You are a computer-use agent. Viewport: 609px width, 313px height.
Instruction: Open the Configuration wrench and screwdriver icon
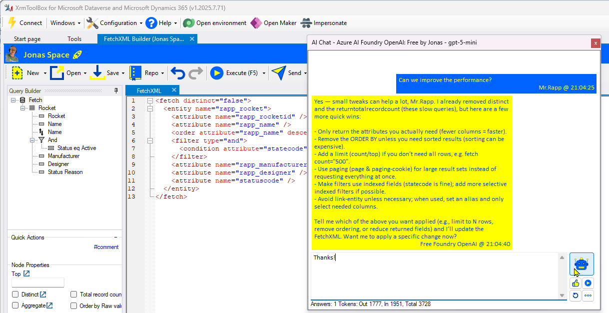[x=92, y=23]
